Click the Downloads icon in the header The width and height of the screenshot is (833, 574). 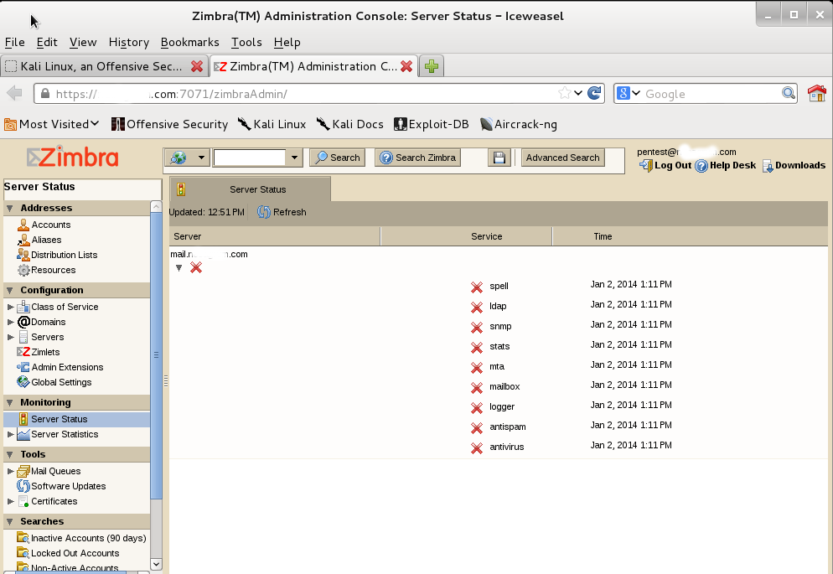[768, 166]
